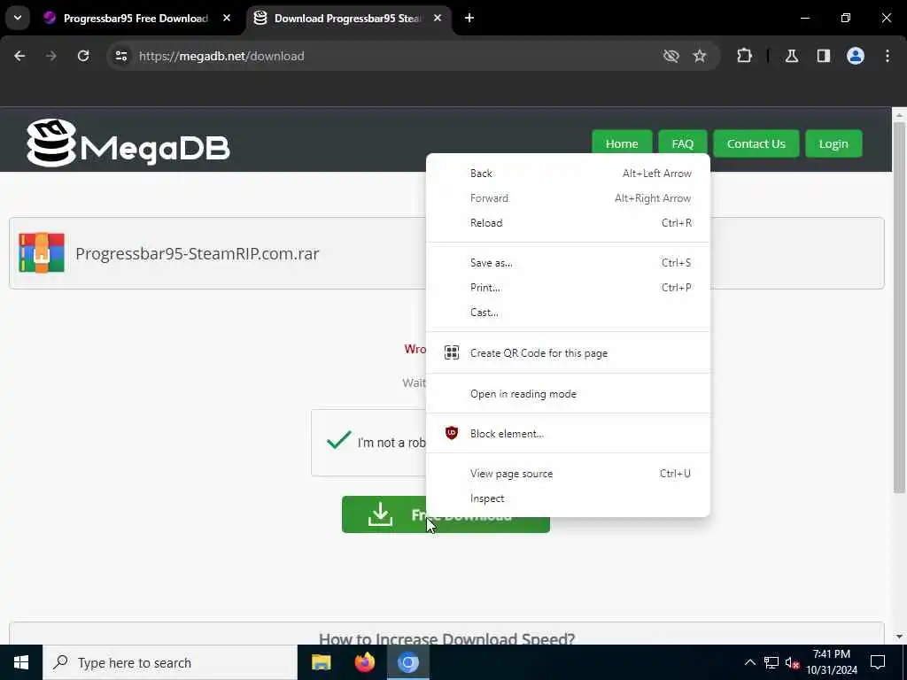Click the taskbar search box
The image size is (907, 680).
click(170, 662)
